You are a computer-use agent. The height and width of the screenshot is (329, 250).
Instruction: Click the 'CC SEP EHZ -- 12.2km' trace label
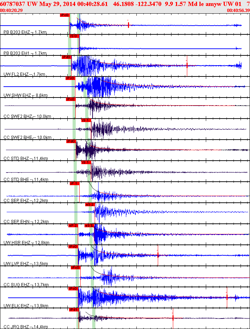(x=26, y=201)
